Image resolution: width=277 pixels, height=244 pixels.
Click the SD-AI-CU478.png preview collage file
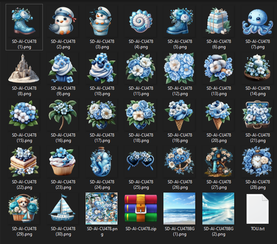pyautogui.click(x=102, y=209)
